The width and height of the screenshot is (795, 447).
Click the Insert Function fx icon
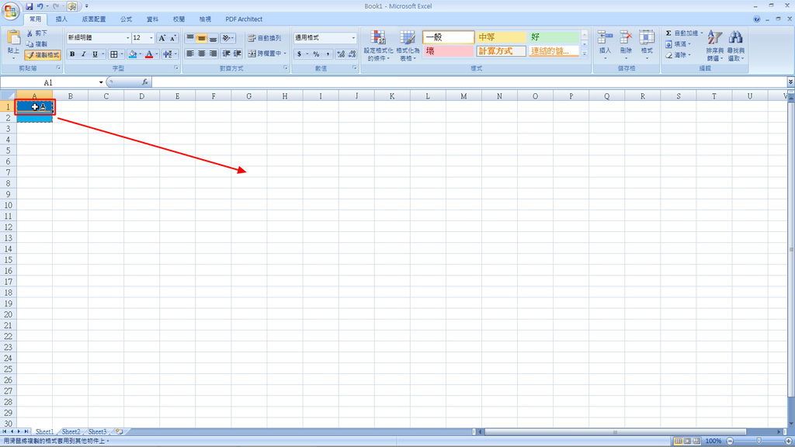pyautogui.click(x=145, y=82)
